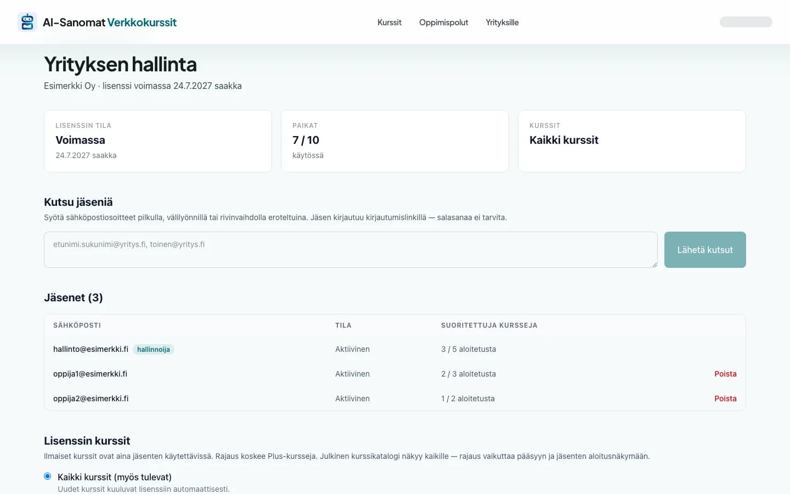790x494 pixels.
Task: Select the oppija2@esimerkki.fi email cell
Action: pyautogui.click(x=91, y=398)
